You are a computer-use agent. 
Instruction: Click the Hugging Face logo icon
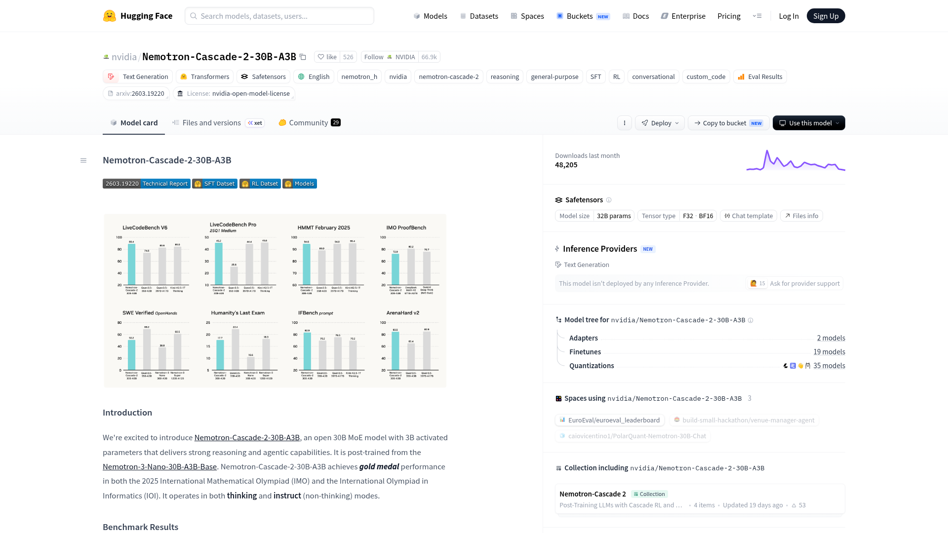click(x=110, y=16)
